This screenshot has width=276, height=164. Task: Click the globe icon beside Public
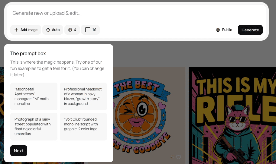point(218,30)
